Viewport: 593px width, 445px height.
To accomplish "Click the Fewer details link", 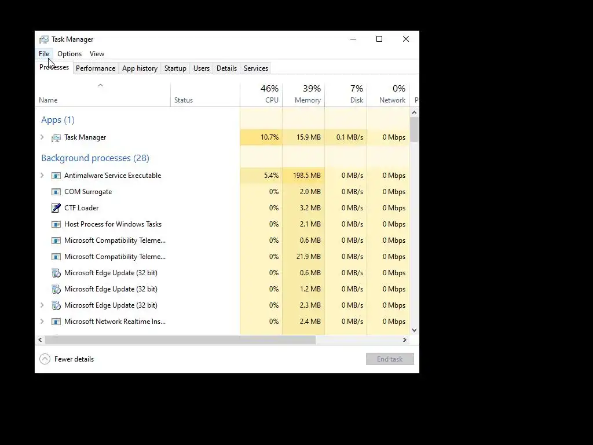I will pos(74,359).
